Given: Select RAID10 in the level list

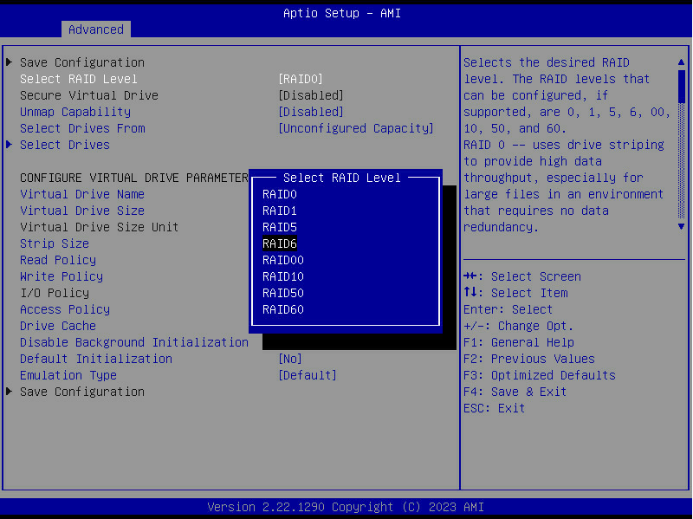Looking at the screenshot, I should point(283,276).
